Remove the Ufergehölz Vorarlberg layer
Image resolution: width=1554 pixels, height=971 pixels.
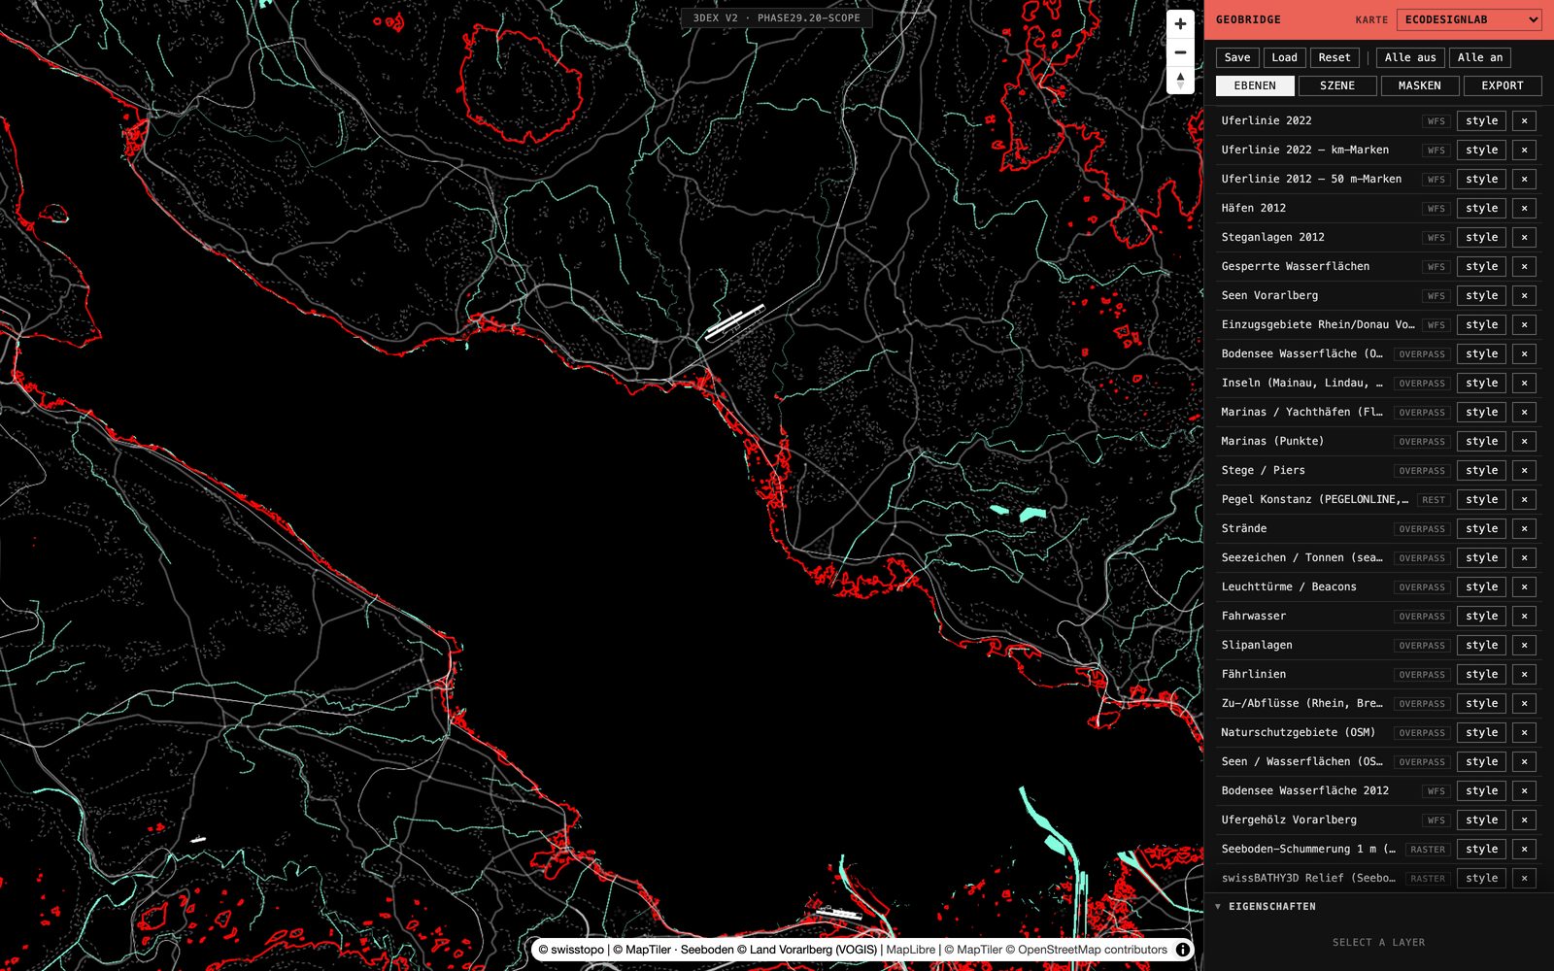tap(1524, 820)
